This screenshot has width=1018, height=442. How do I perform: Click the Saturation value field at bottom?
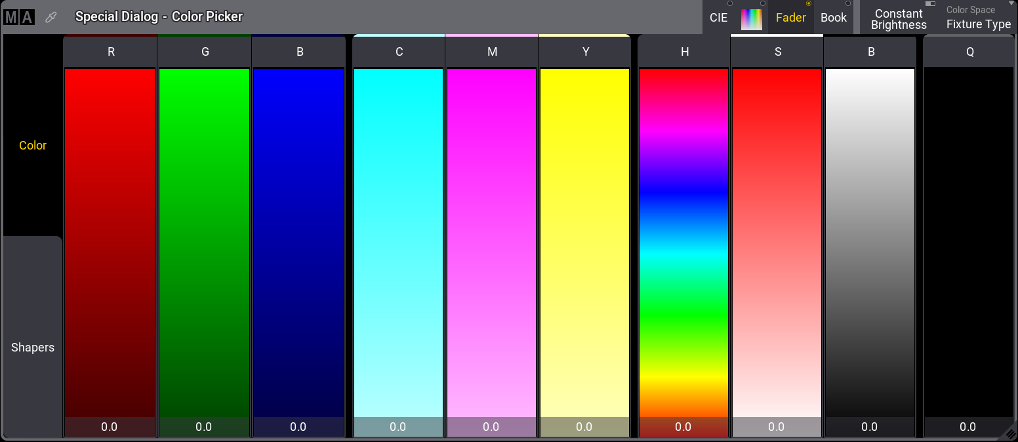click(x=777, y=427)
